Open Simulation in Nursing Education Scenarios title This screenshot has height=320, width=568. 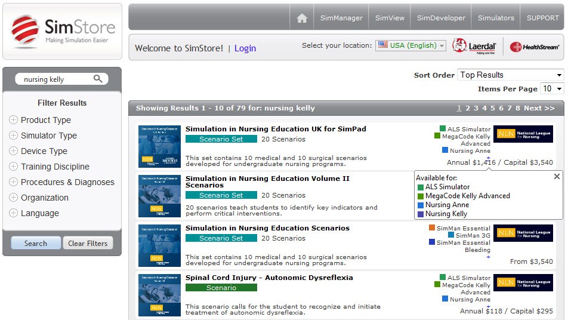point(267,228)
